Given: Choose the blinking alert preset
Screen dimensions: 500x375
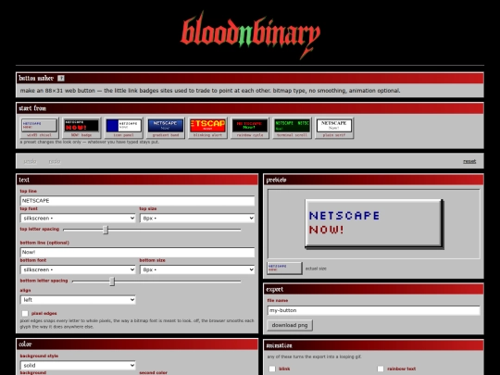Looking at the screenshot, I should (207, 128).
